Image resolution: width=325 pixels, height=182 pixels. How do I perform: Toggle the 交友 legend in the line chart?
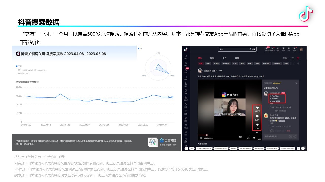click(x=18, y=66)
